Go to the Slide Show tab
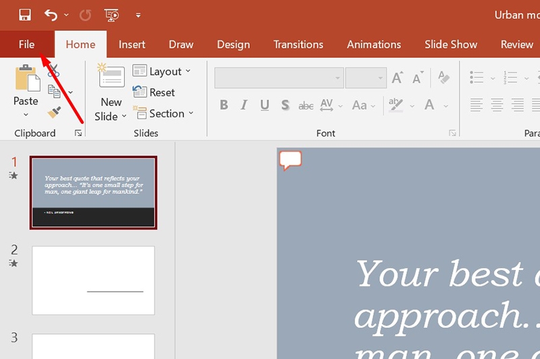The width and height of the screenshot is (540, 359). pyautogui.click(x=451, y=44)
